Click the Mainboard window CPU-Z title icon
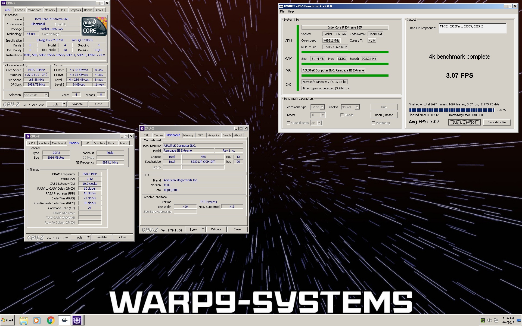This screenshot has height=326, width=522. 142,128
